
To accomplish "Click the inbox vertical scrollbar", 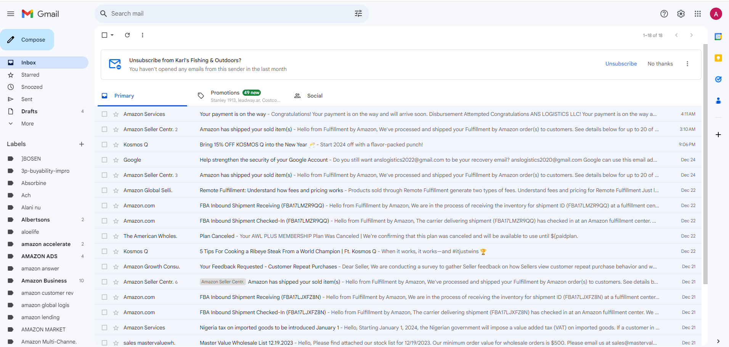I will [x=705, y=164].
